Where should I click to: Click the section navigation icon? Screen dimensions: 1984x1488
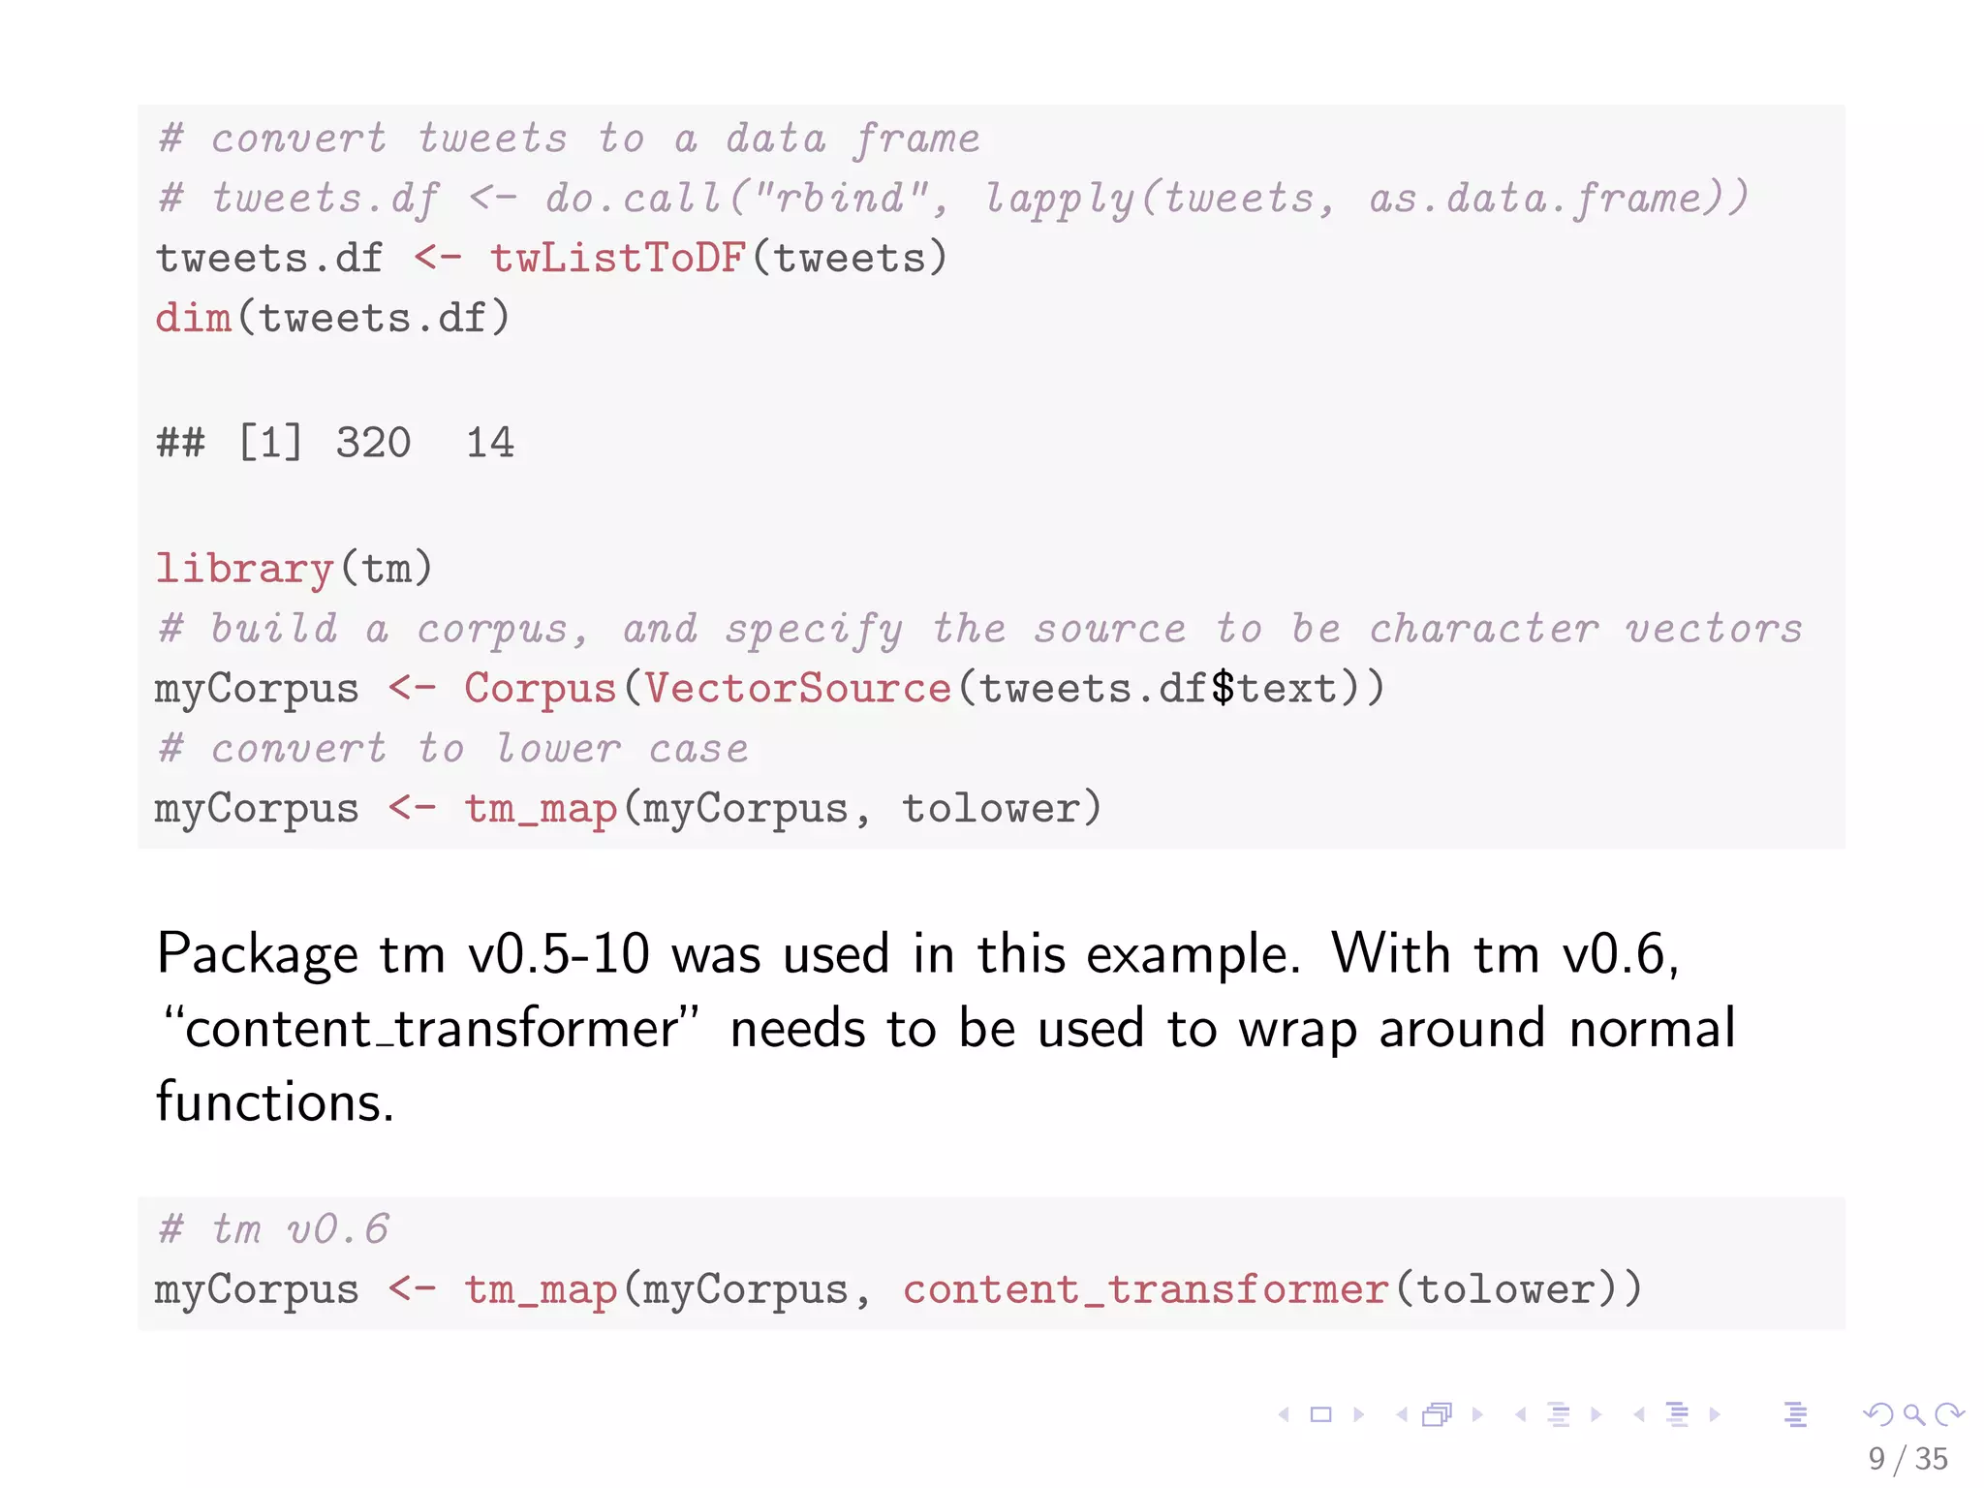point(1678,1414)
